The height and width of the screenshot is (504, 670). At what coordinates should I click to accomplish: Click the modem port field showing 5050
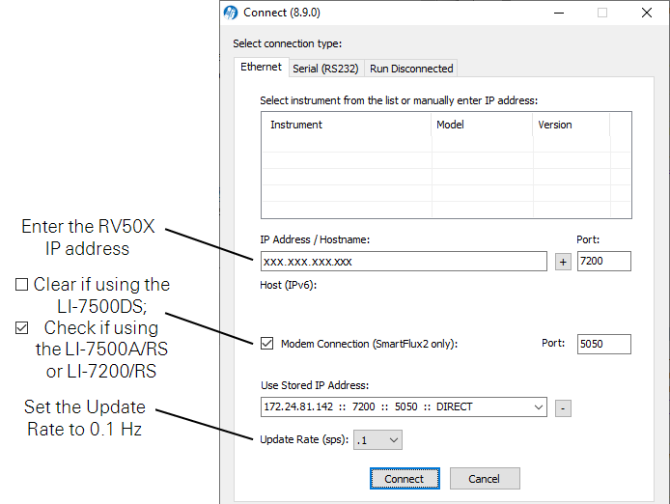pyautogui.click(x=603, y=344)
